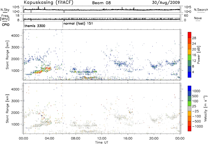Screen dimensions: 208x144
Task: Click the 25 label on the velocity colorbar
Action: [x=194, y=106]
